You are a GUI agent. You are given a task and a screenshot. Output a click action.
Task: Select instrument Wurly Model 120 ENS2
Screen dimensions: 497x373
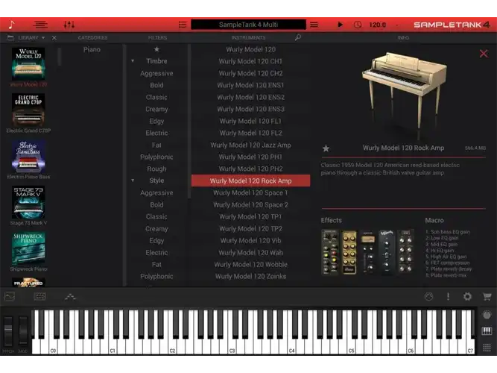[250, 97]
